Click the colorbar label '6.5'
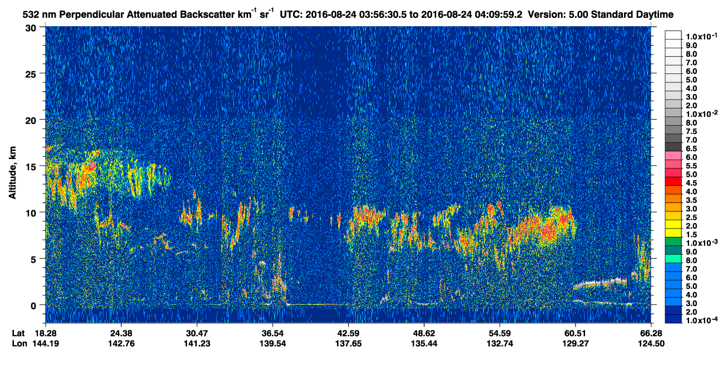Viewport: 723px width, 371px height. (691, 149)
